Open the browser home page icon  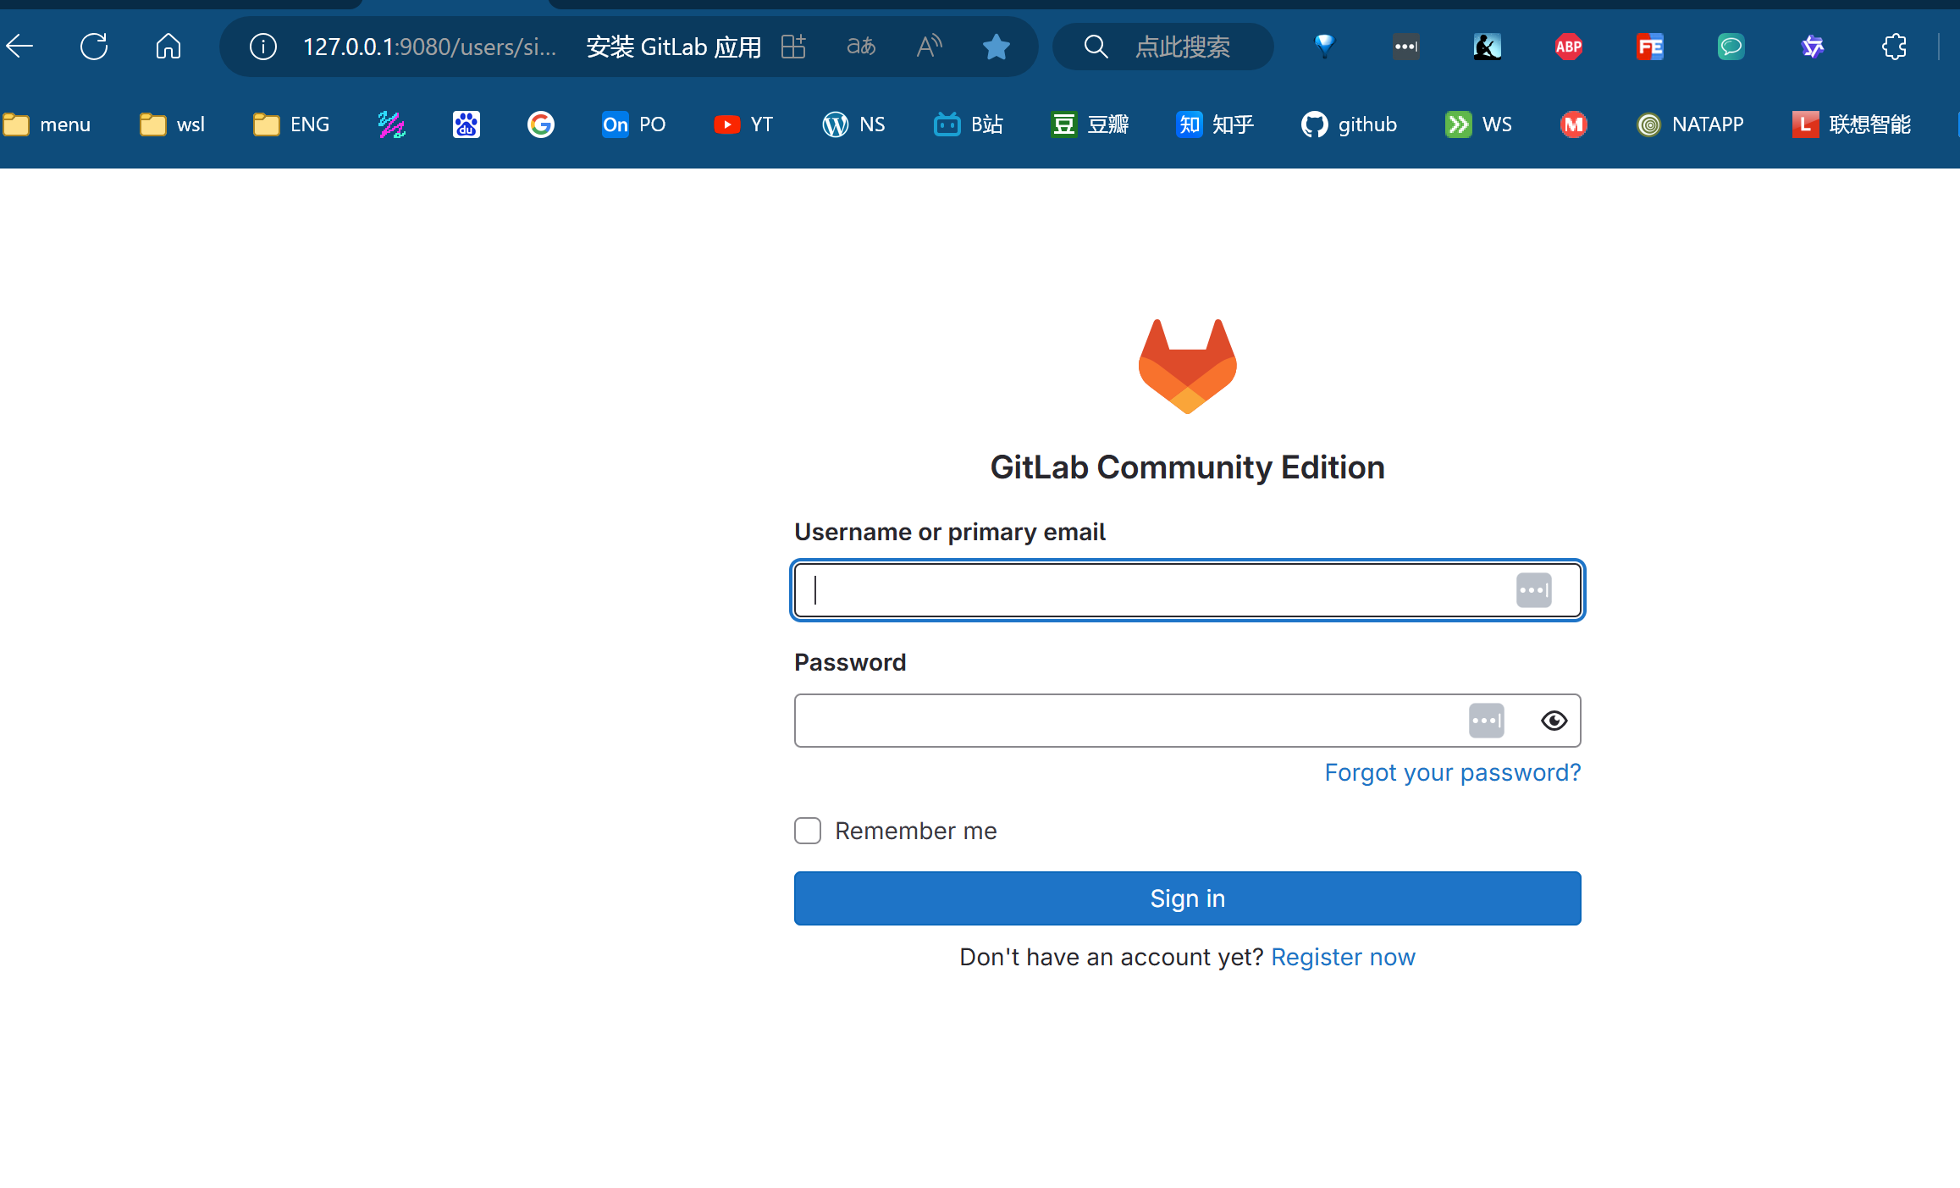pos(168,47)
